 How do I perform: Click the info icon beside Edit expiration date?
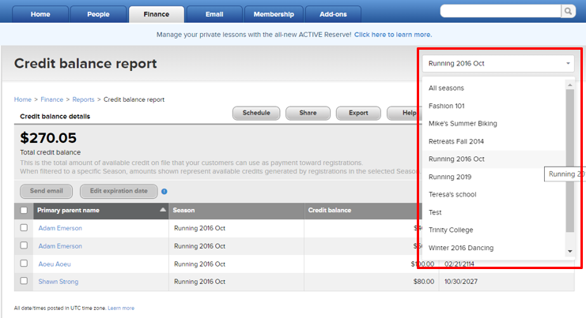[164, 191]
